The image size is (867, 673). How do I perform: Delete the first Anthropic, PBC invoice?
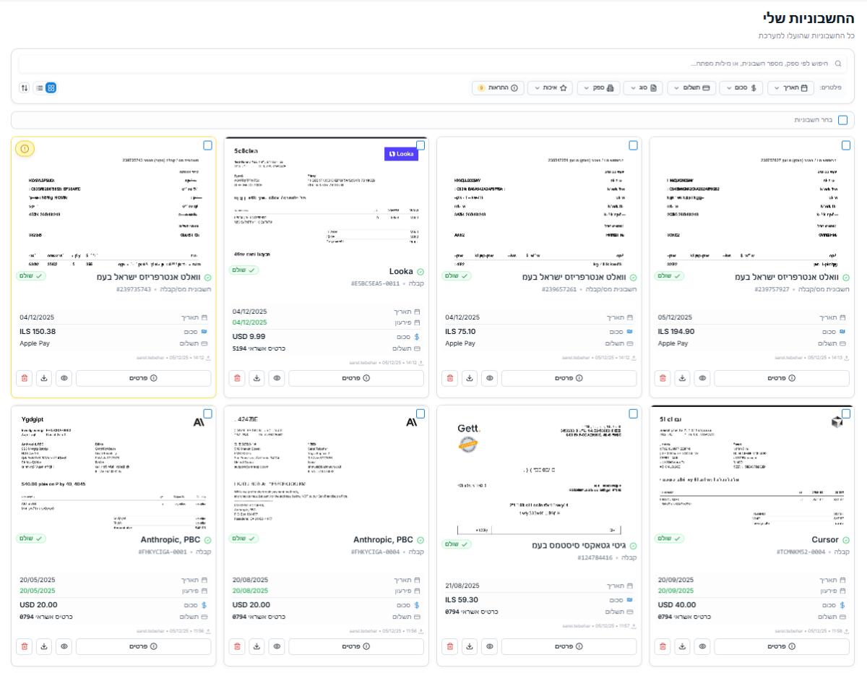point(24,646)
